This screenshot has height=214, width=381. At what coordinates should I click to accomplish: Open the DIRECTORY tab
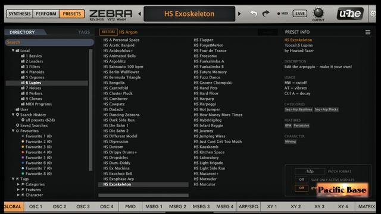[x=22, y=32]
